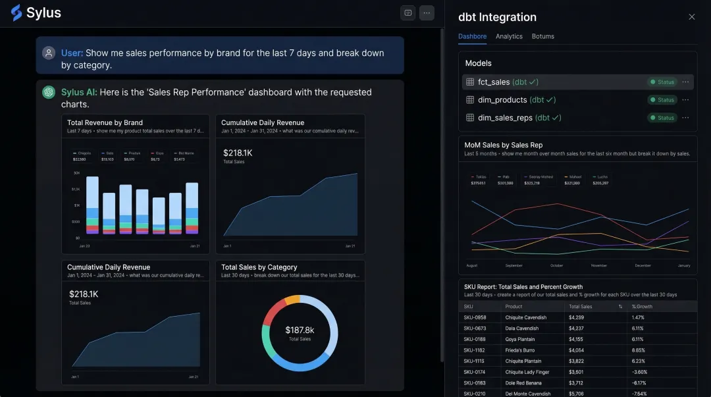Click the Chiquita Cavendish color in the legend
Screen dimensions: 711x397
(74, 153)
